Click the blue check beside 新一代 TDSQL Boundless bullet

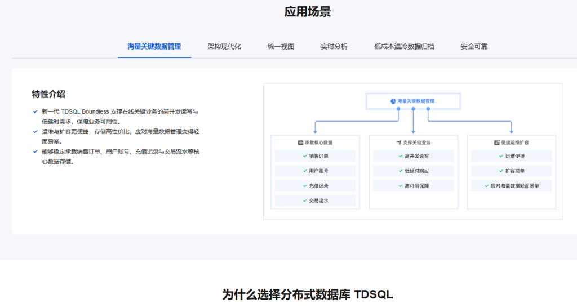[35, 111]
